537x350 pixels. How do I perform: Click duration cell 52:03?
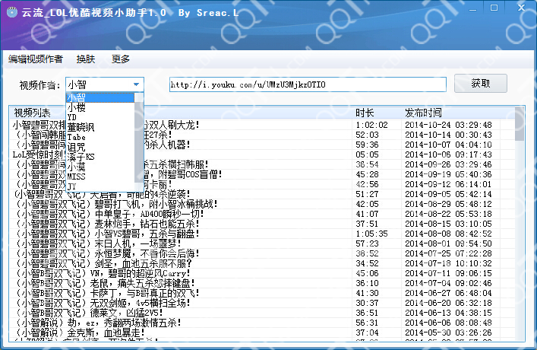coord(367,135)
